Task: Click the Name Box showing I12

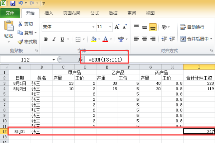Action: click(25, 60)
